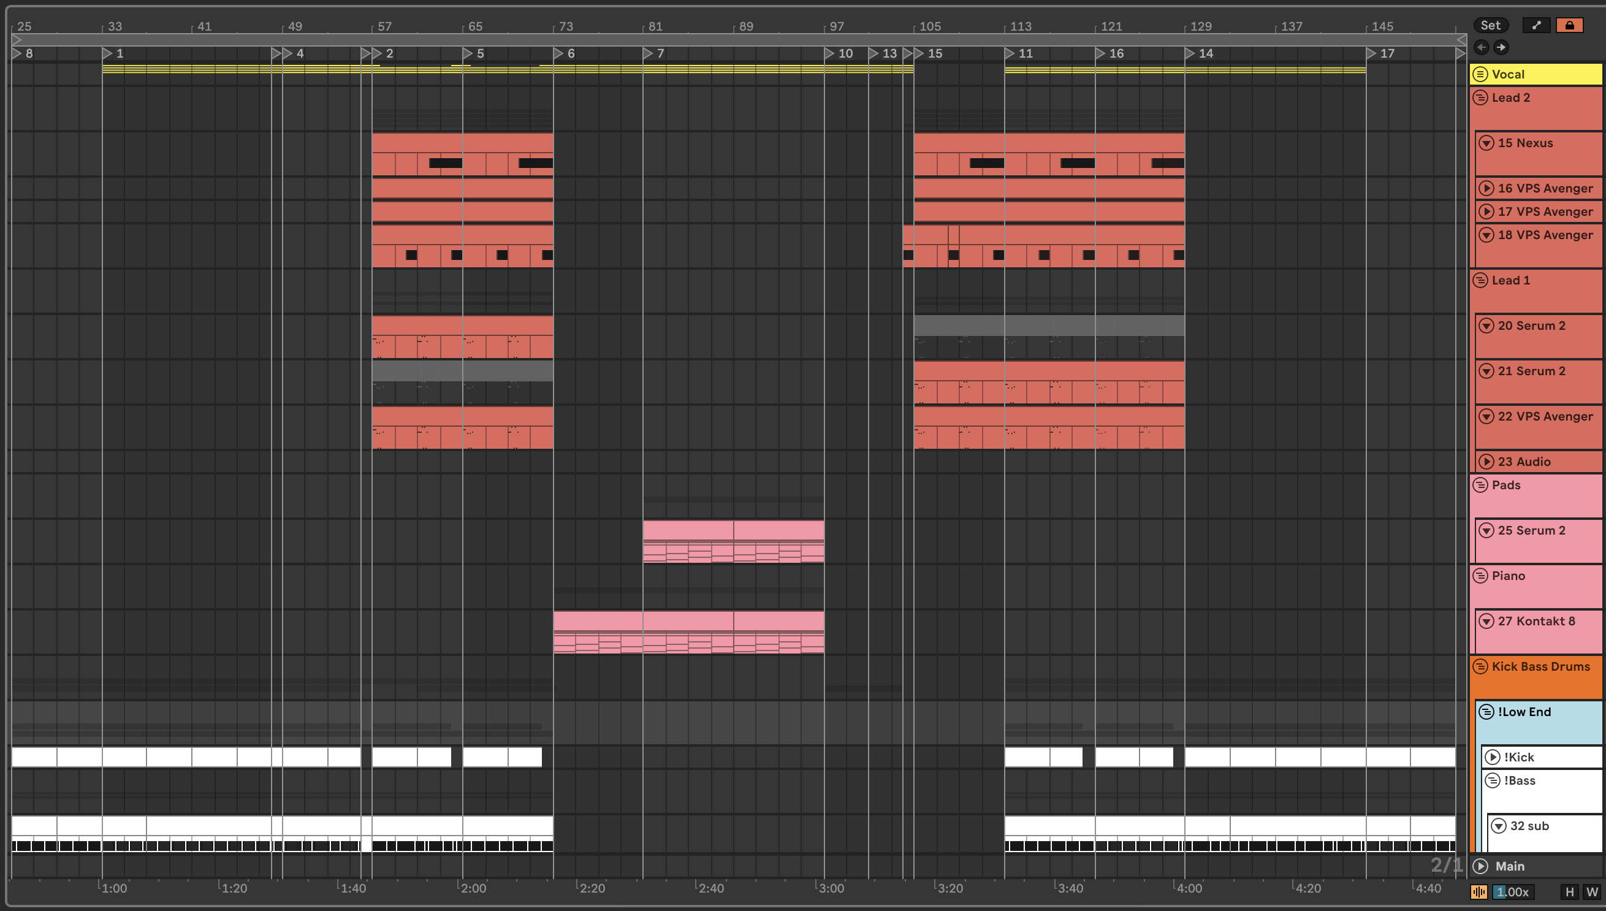1606x911 pixels.
Task: Fold the Pads group track
Action: (x=1480, y=485)
